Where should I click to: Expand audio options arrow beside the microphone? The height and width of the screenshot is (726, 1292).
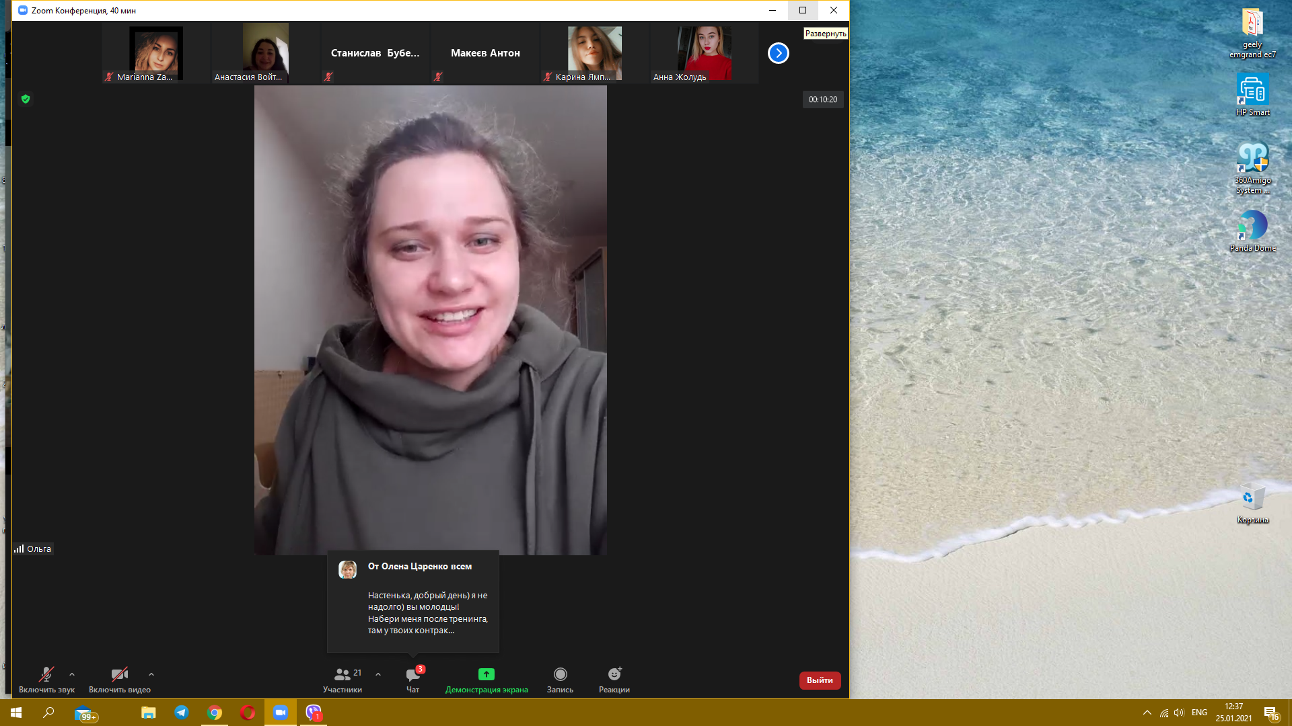(x=72, y=674)
